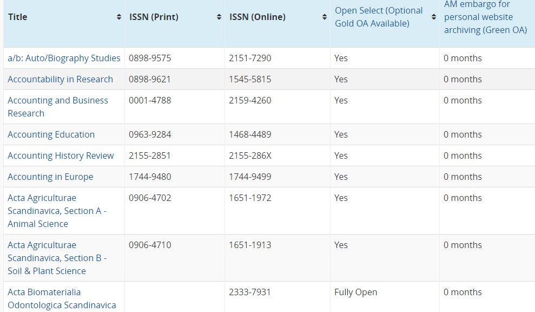Select print ISSN 1744-9480

tap(150, 177)
